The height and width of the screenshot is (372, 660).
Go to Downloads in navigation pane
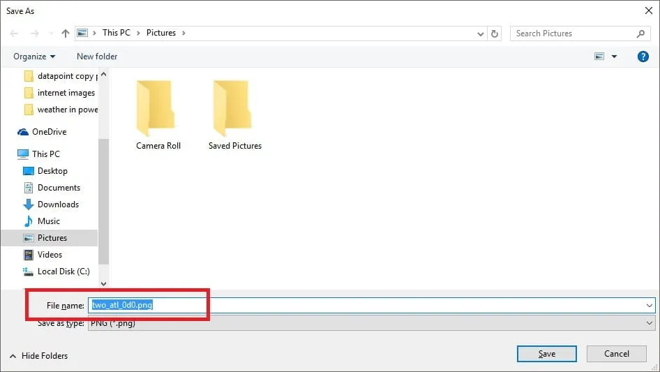point(51,204)
